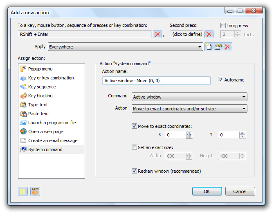Screen dimensions: 274x213
Task: Enable Set an exact size option
Action: (135, 147)
